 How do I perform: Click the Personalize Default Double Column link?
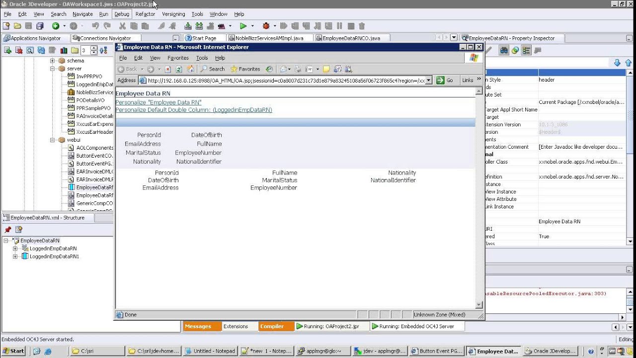click(194, 110)
